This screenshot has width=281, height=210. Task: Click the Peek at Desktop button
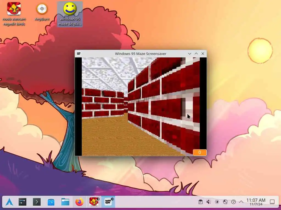coord(272,202)
